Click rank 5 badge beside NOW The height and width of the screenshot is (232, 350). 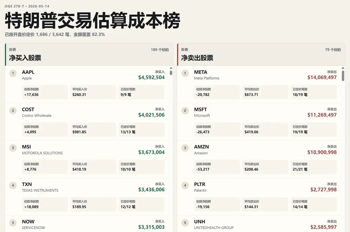[13, 223]
